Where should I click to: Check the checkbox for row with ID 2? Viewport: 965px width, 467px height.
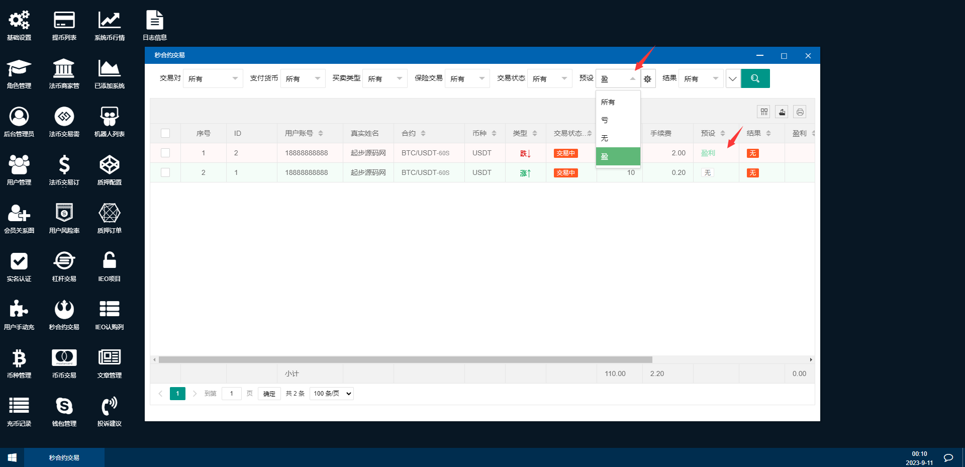[x=165, y=153]
